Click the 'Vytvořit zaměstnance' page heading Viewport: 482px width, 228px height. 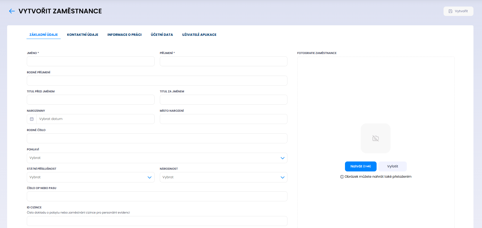point(60,11)
